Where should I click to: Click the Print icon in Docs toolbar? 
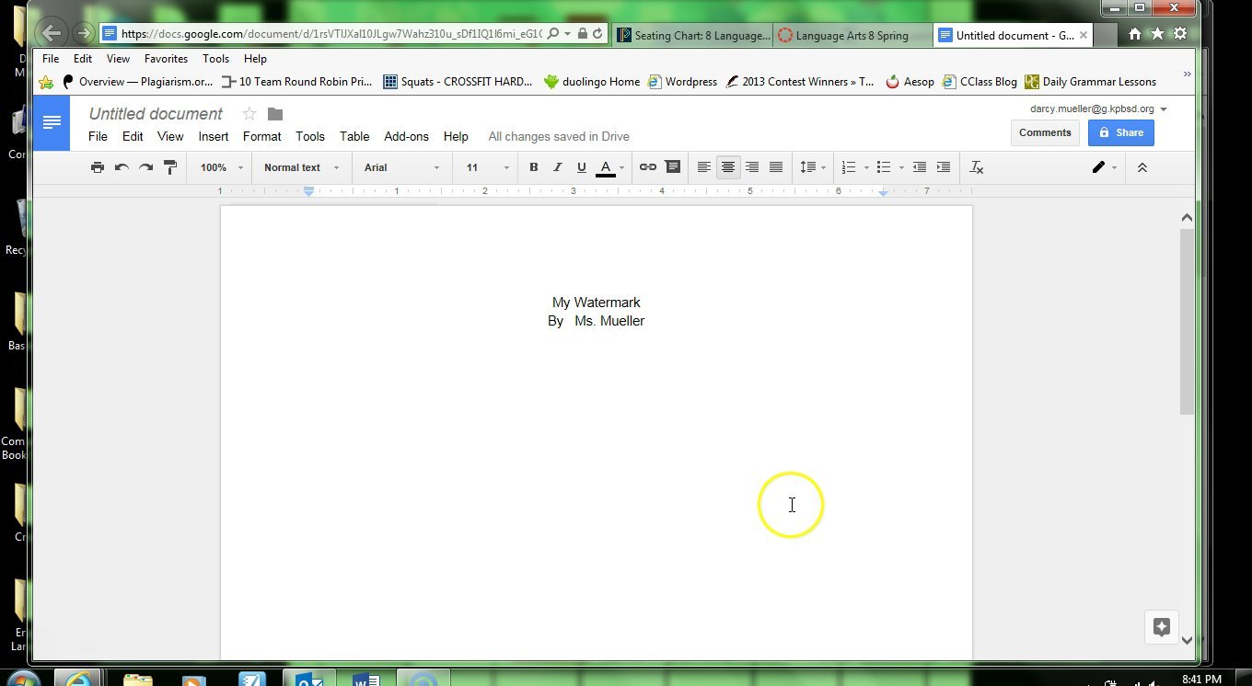[x=98, y=167]
